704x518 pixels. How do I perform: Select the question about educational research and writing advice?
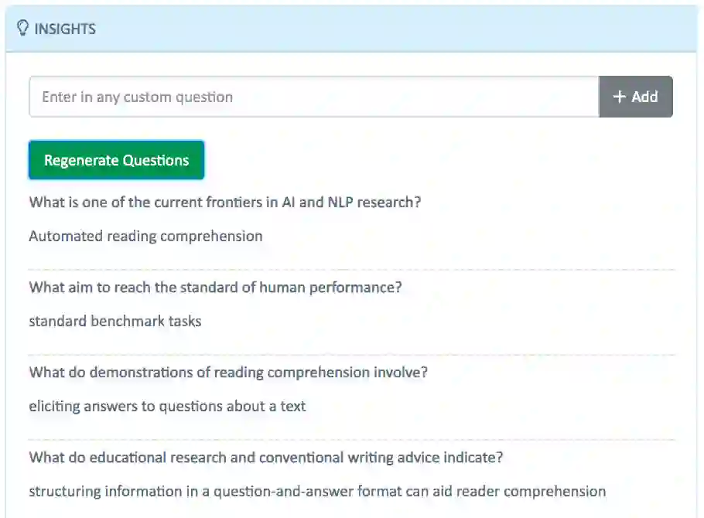(266, 458)
